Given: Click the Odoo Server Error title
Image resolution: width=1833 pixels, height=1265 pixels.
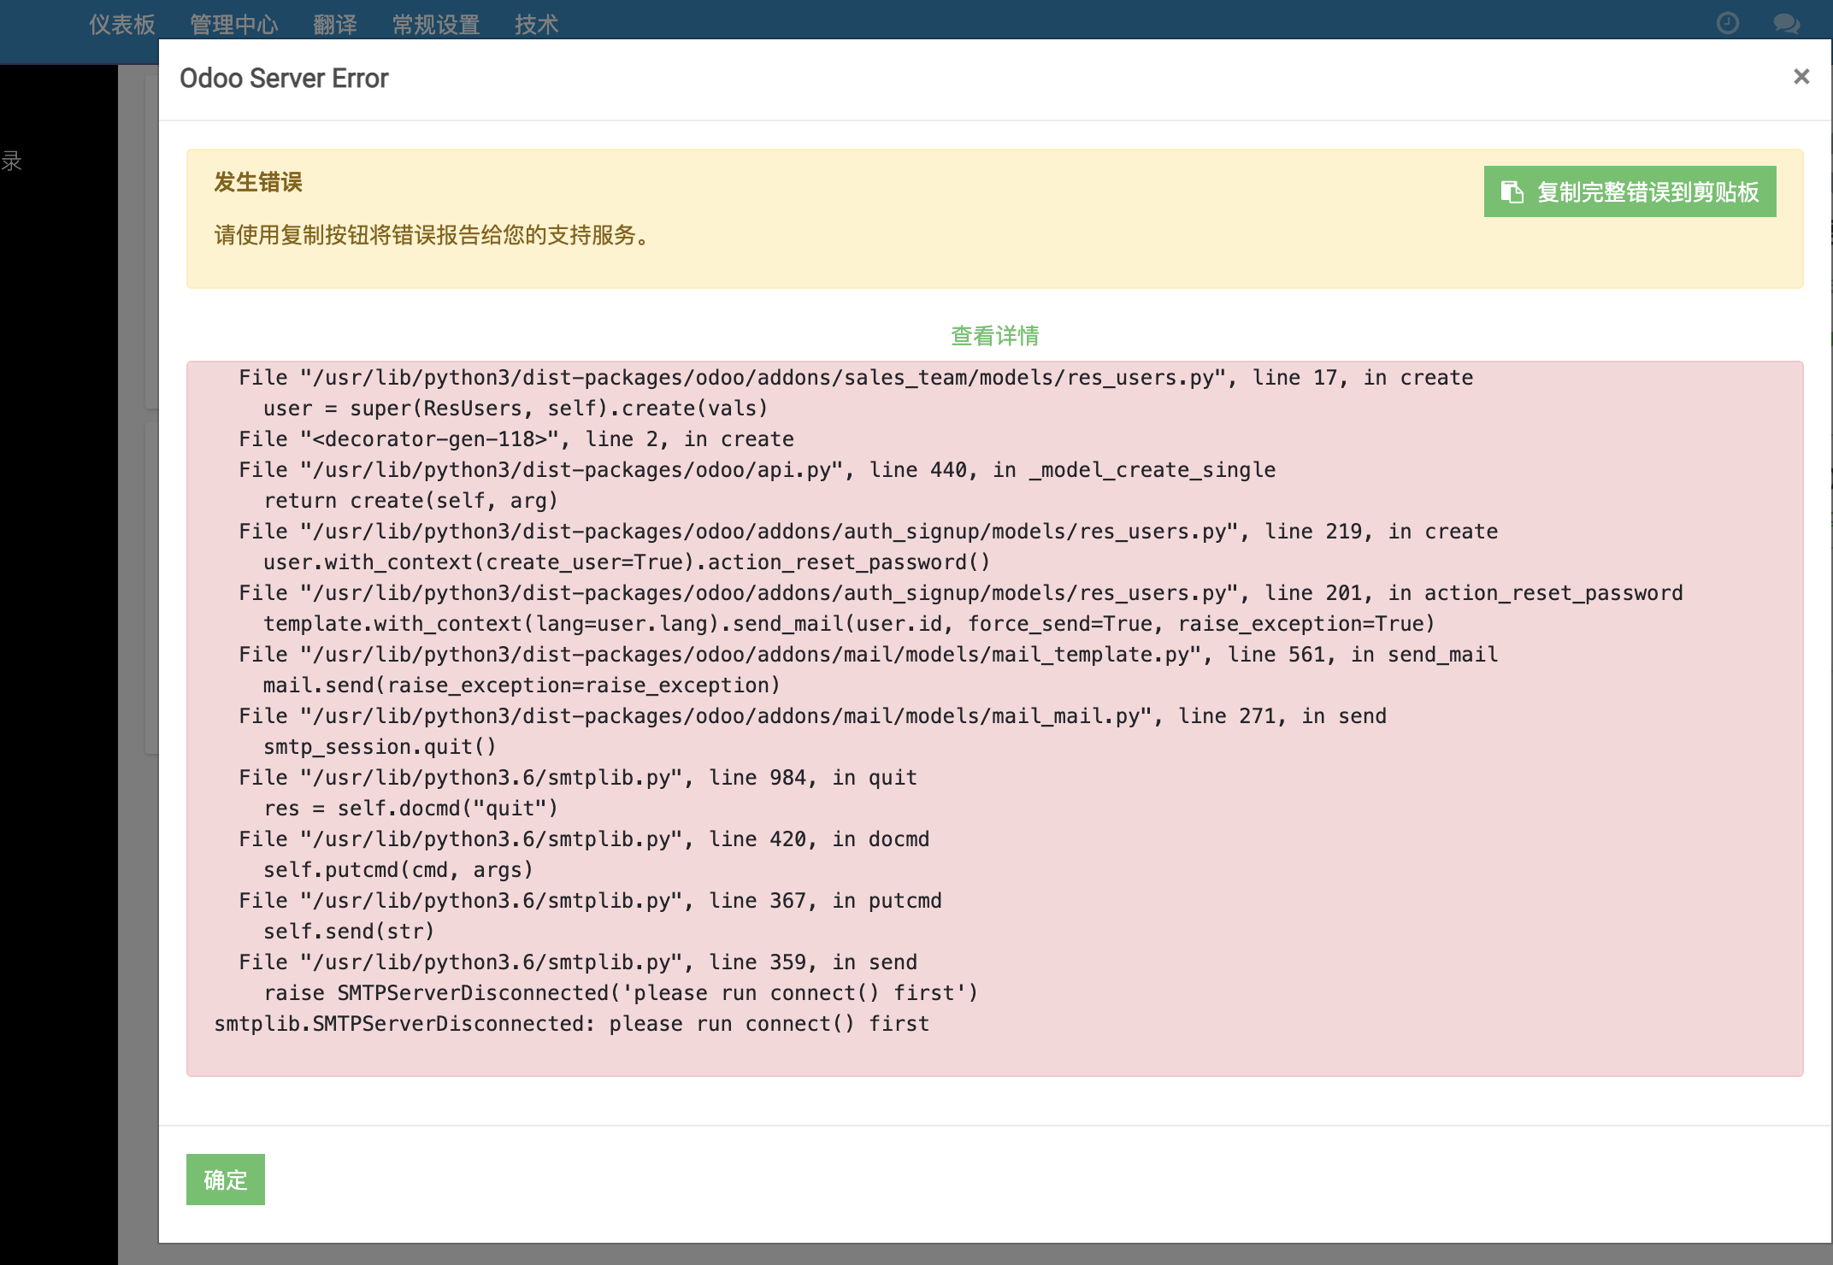Looking at the screenshot, I should (284, 78).
